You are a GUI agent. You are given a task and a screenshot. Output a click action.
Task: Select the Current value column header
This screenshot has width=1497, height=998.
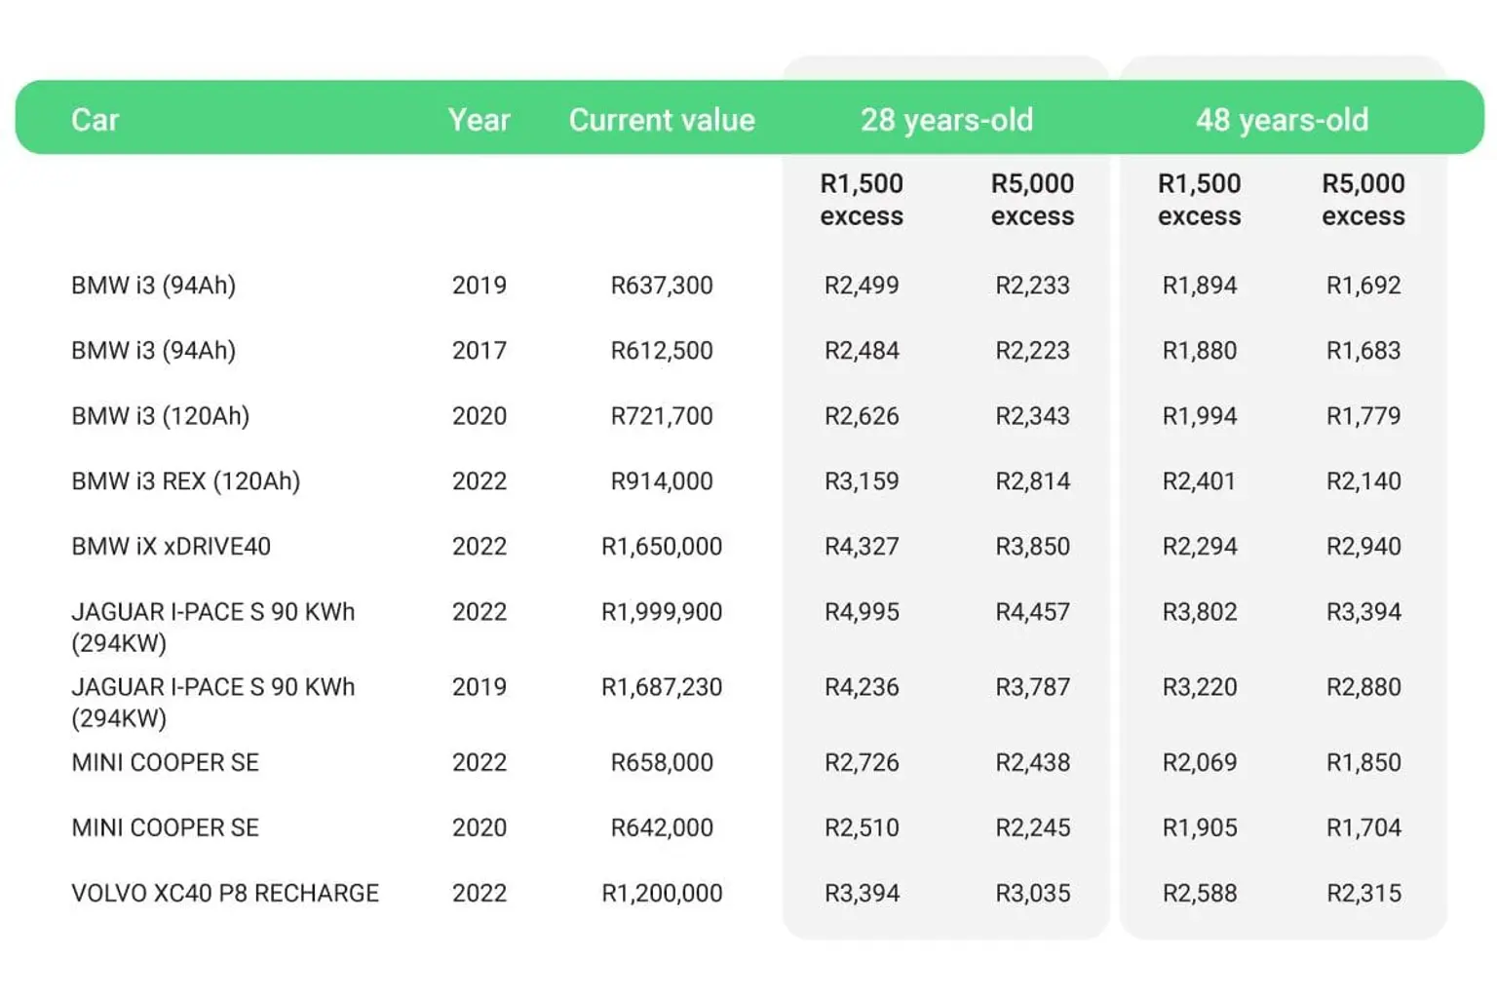point(662,120)
